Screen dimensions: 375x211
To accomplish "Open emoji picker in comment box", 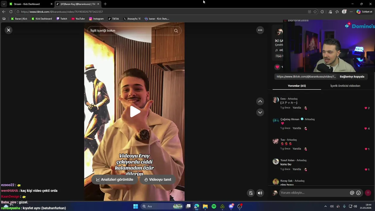I will click(358, 193).
